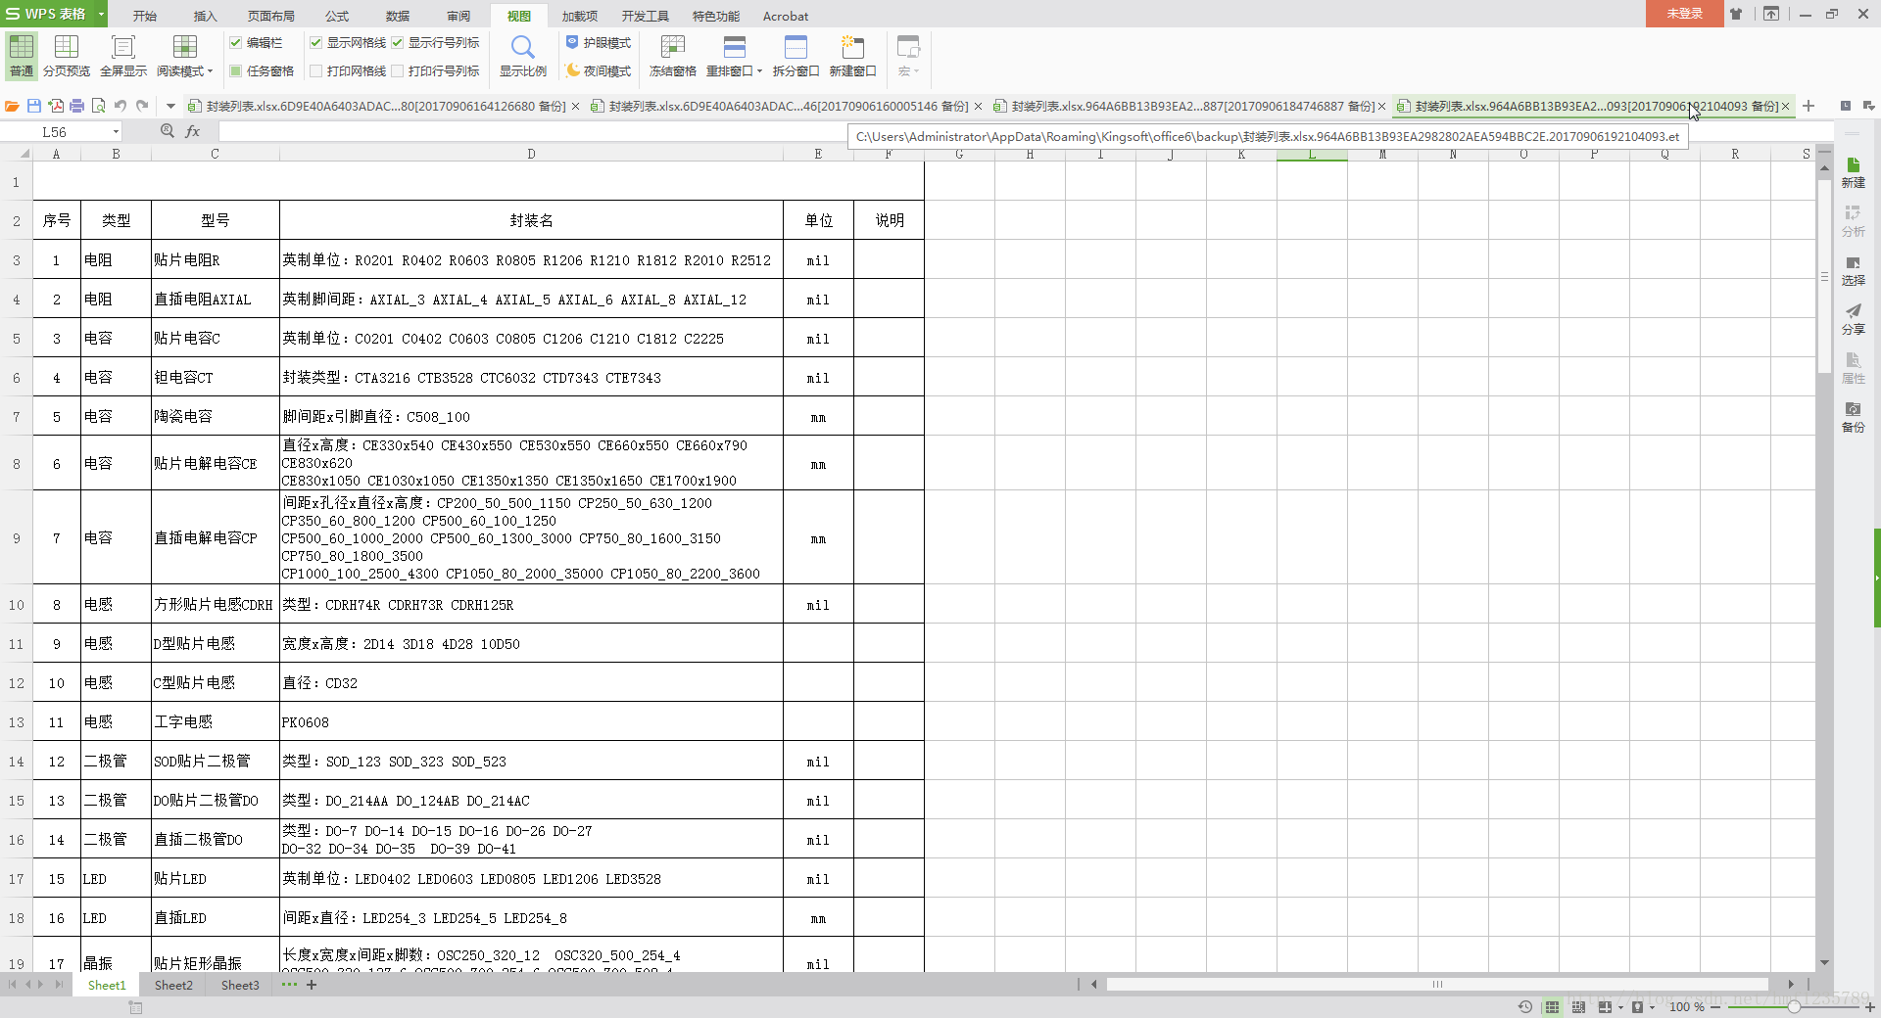Click Freeze Panes (冻结窗格)
This screenshot has height=1018, width=1881.
[673, 55]
